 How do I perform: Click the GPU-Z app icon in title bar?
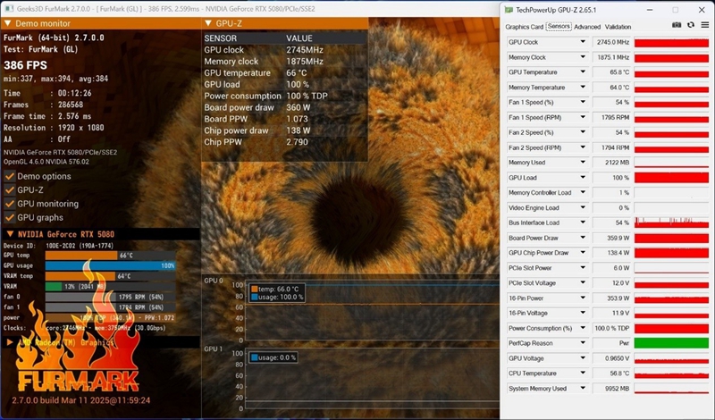click(509, 11)
